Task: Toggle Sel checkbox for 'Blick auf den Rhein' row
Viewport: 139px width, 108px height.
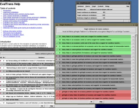Action: click(1, 100)
